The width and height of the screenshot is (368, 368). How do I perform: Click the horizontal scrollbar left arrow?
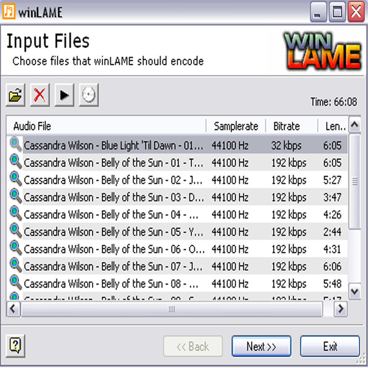click(13, 309)
